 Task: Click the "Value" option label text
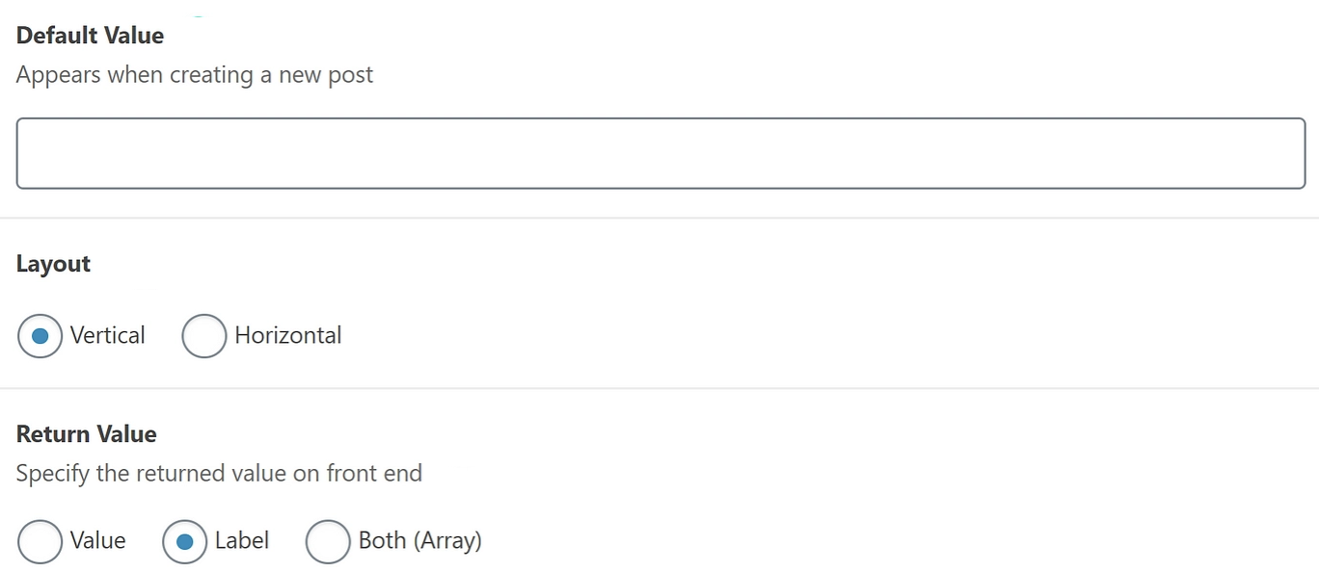coord(98,541)
